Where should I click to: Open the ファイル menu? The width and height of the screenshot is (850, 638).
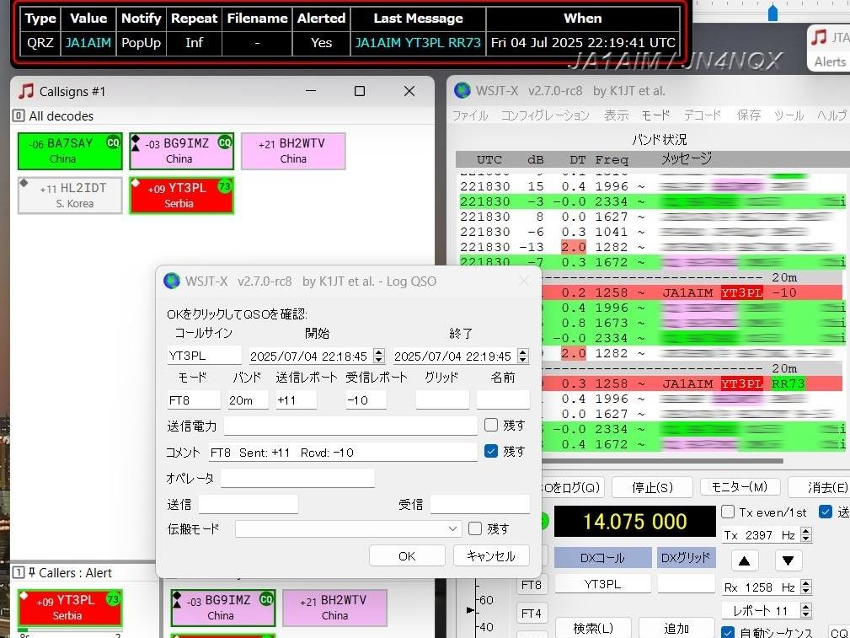(470, 115)
